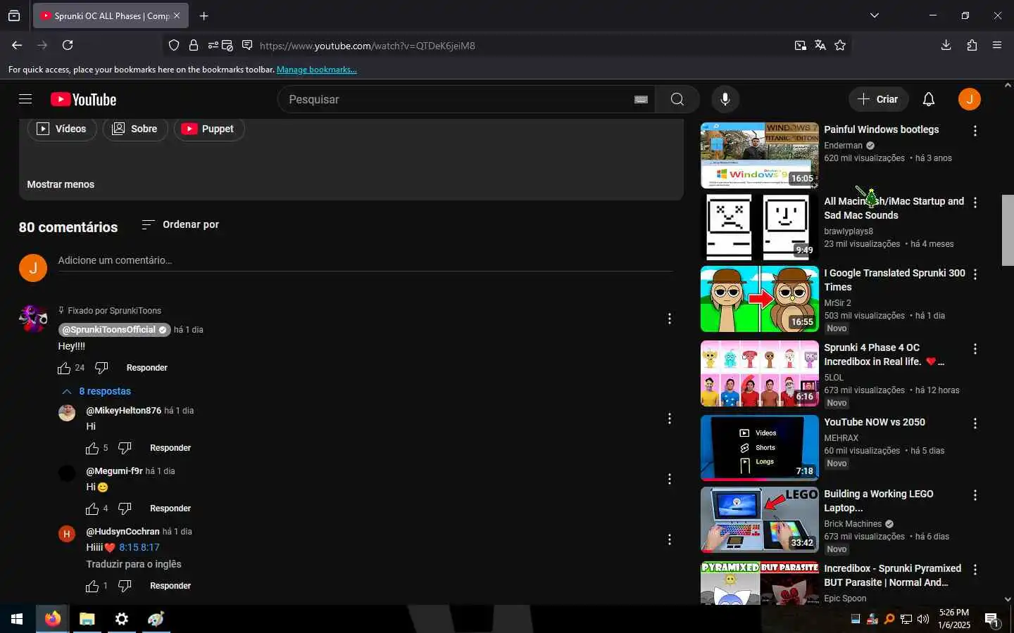Open Windows notification center

coord(991,620)
